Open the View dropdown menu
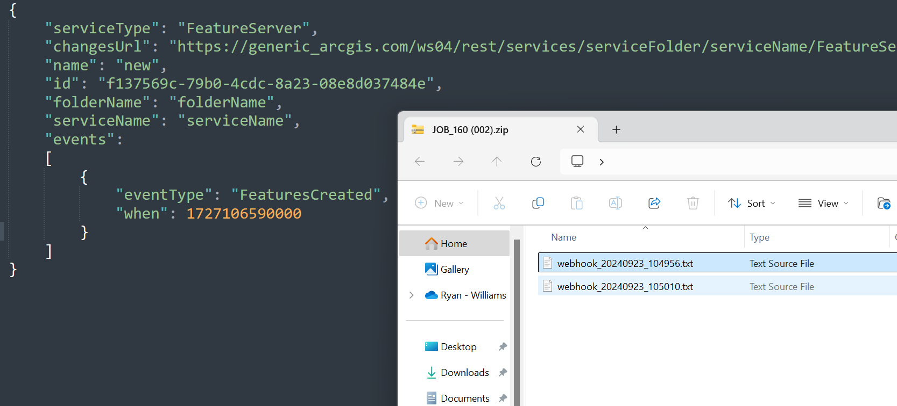The width and height of the screenshot is (897, 406). tap(823, 203)
